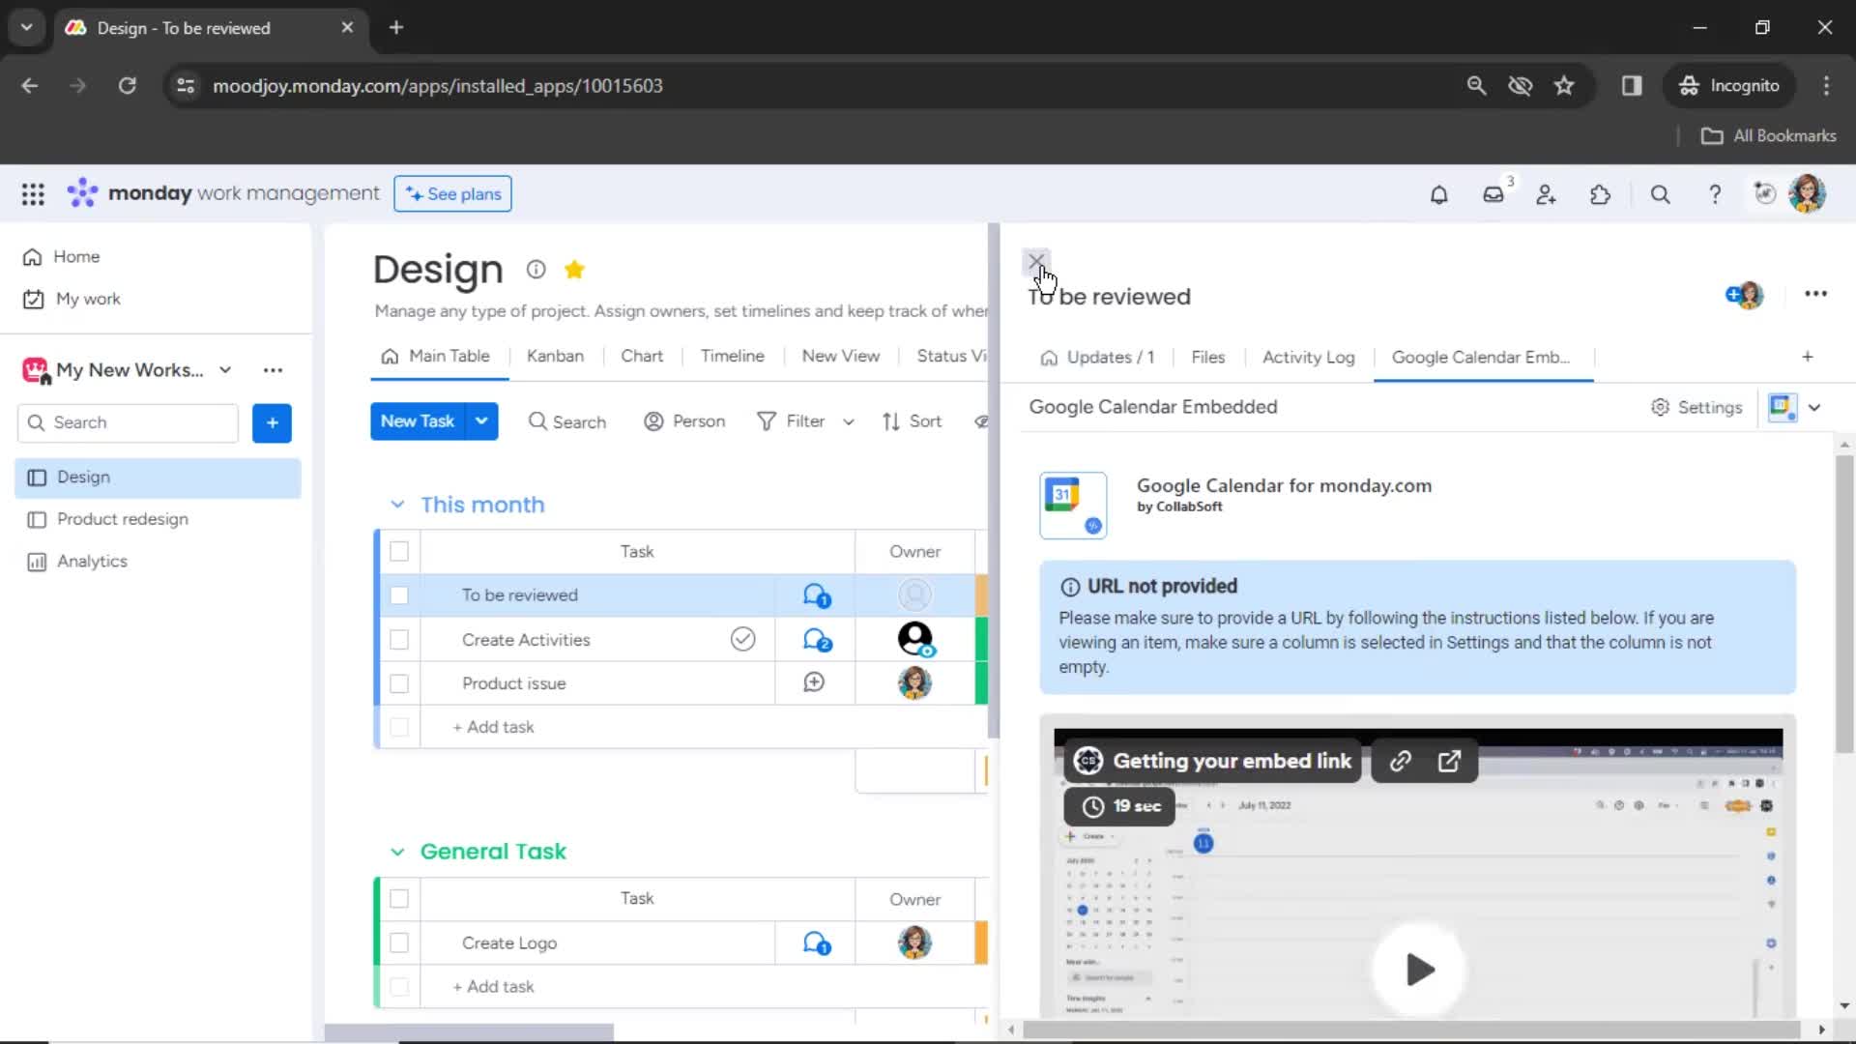Screen dimensions: 1856x1044
Task: Click the Updates notification bell icon
Action: pyautogui.click(x=1437, y=193)
